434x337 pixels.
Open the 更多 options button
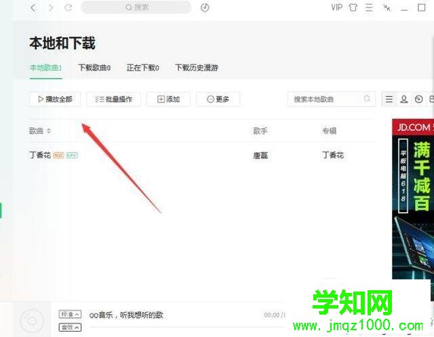coord(218,99)
